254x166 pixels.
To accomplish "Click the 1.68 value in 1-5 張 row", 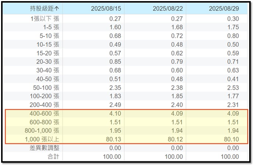I will click(177, 27).
